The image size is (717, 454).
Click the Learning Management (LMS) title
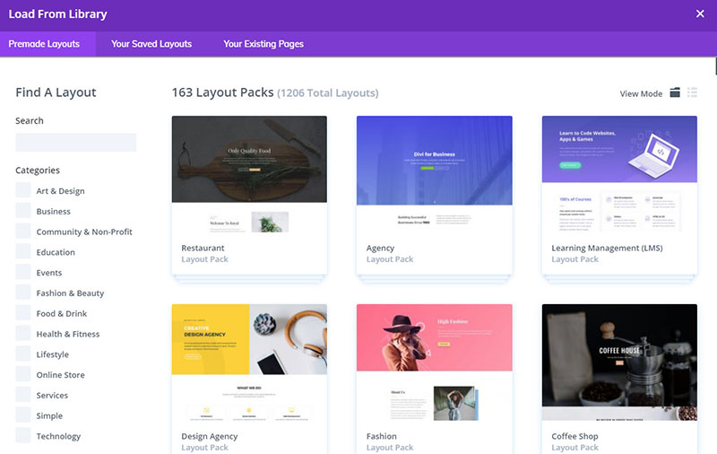click(607, 248)
